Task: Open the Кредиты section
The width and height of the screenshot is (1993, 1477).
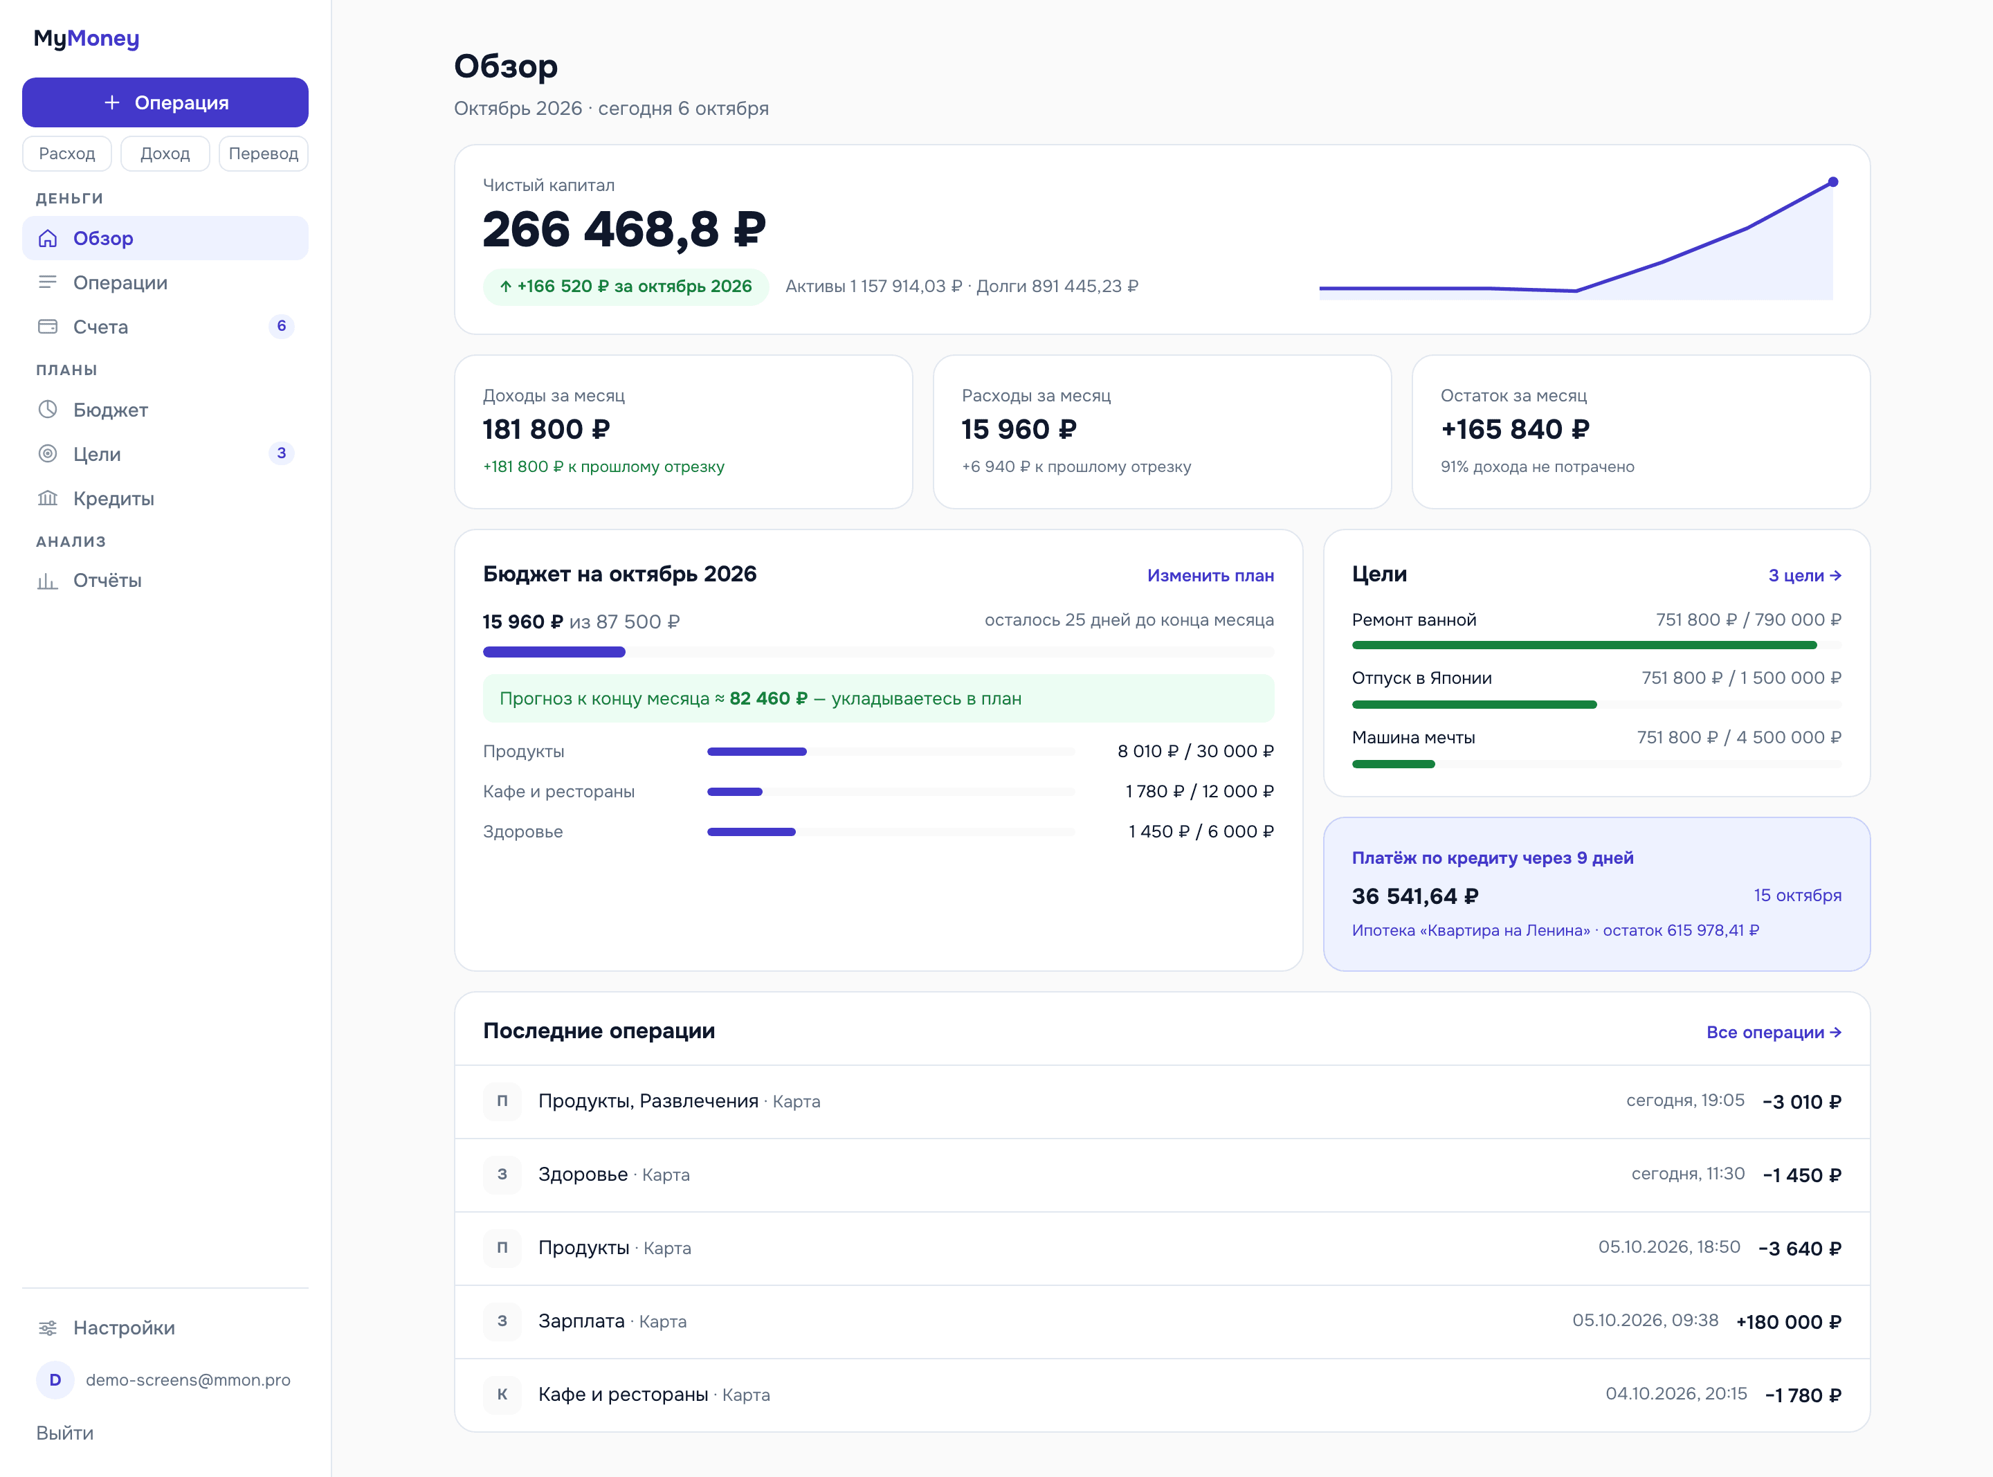Action: point(165,498)
